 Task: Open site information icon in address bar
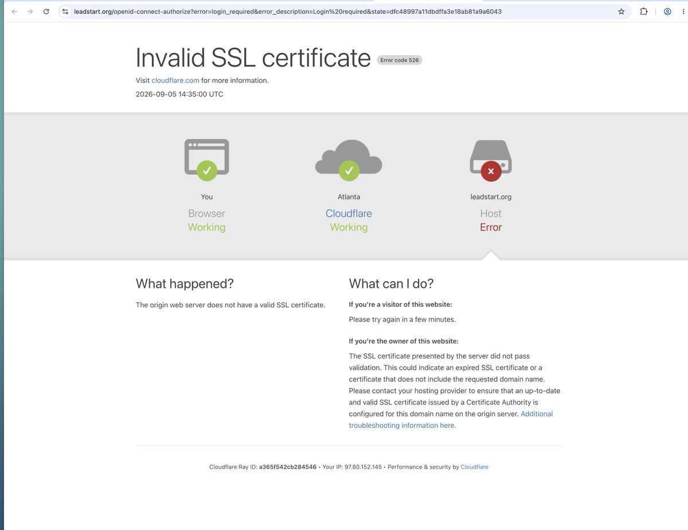tap(65, 11)
